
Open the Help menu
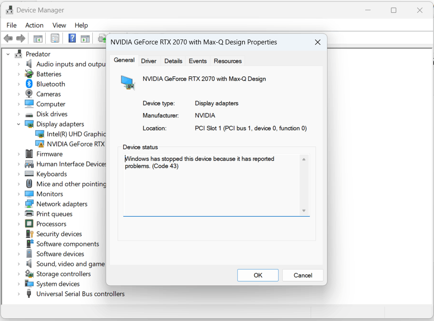click(x=81, y=25)
